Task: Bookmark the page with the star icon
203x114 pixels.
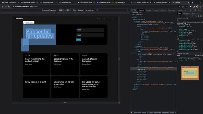Action: click(186, 7)
